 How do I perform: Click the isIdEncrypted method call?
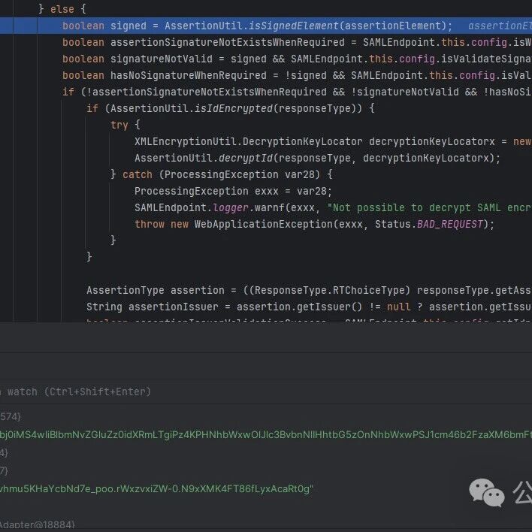234,108
